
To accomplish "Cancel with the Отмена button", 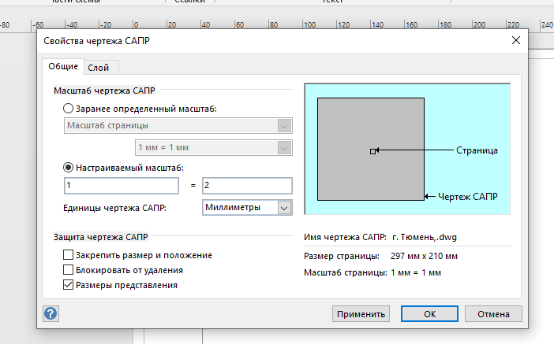I will pyautogui.click(x=493, y=313).
